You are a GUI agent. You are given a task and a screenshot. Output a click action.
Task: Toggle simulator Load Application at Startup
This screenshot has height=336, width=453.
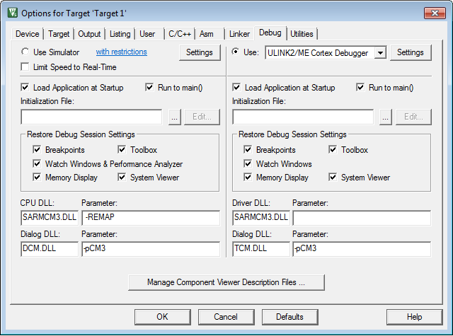(x=25, y=87)
